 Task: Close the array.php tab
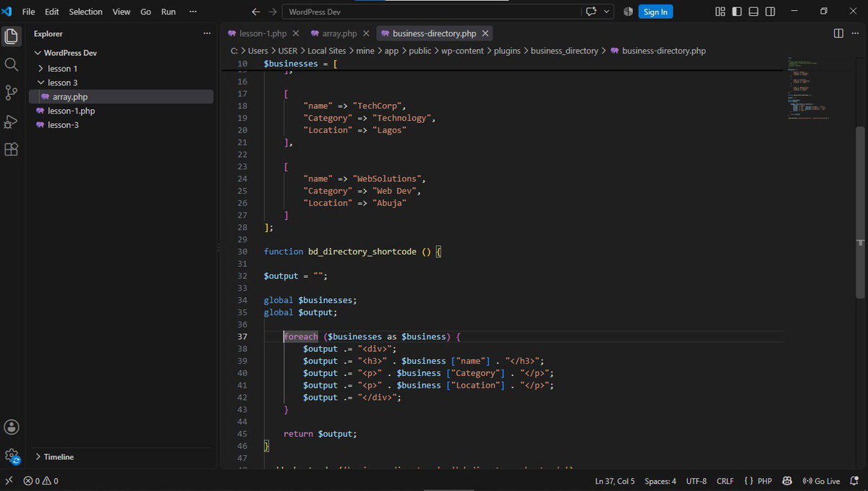[366, 33]
